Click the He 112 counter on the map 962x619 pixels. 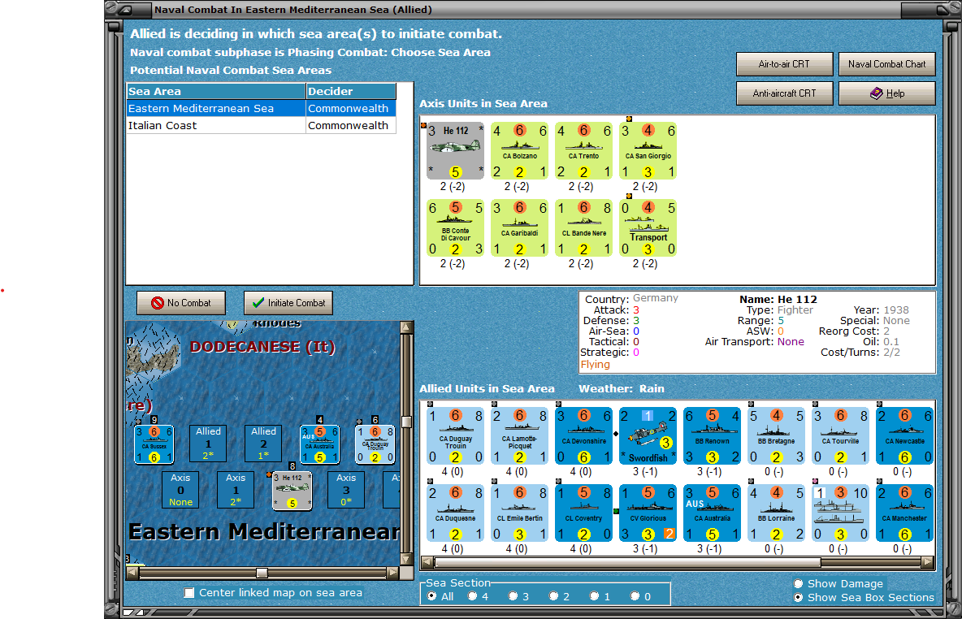(x=292, y=490)
